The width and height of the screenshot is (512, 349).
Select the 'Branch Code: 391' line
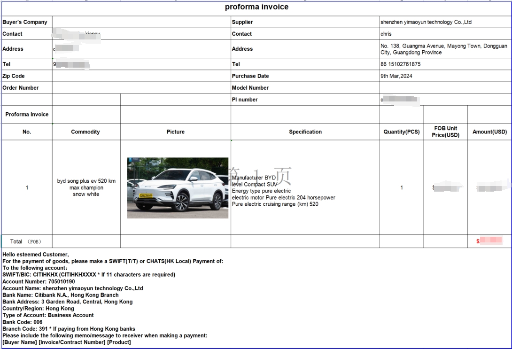point(69,329)
